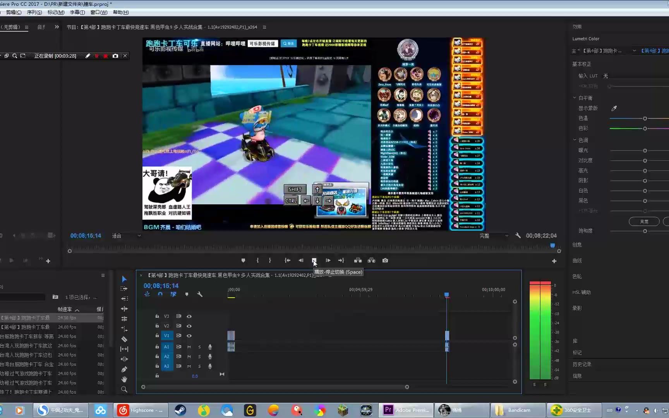
Task: Select the Pen tool
Action: pos(124,369)
